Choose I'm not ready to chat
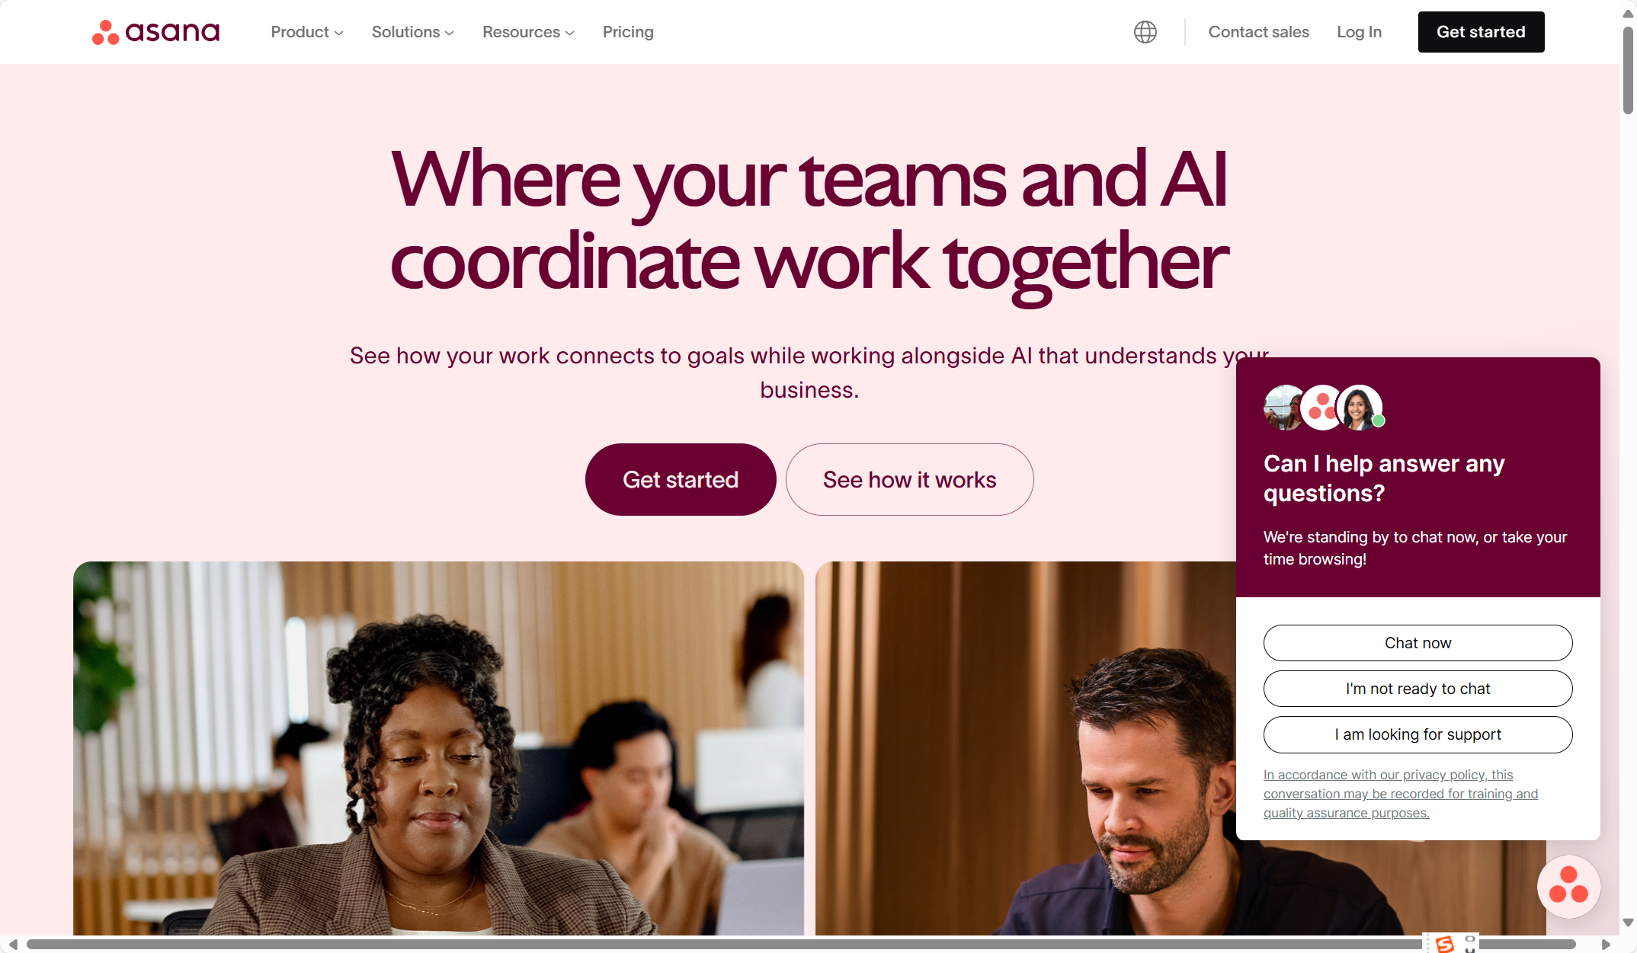 1418,689
